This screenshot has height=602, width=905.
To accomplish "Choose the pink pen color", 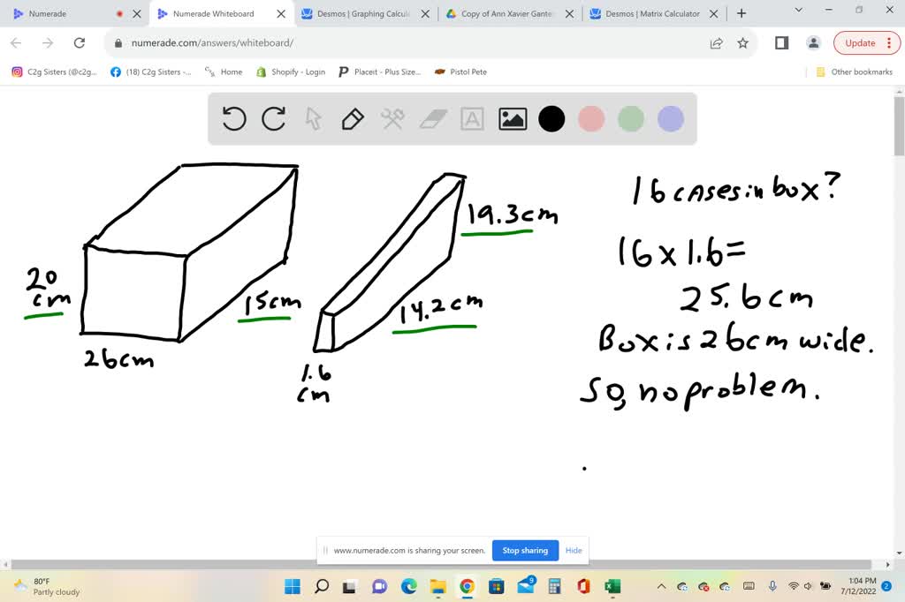I will (591, 119).
